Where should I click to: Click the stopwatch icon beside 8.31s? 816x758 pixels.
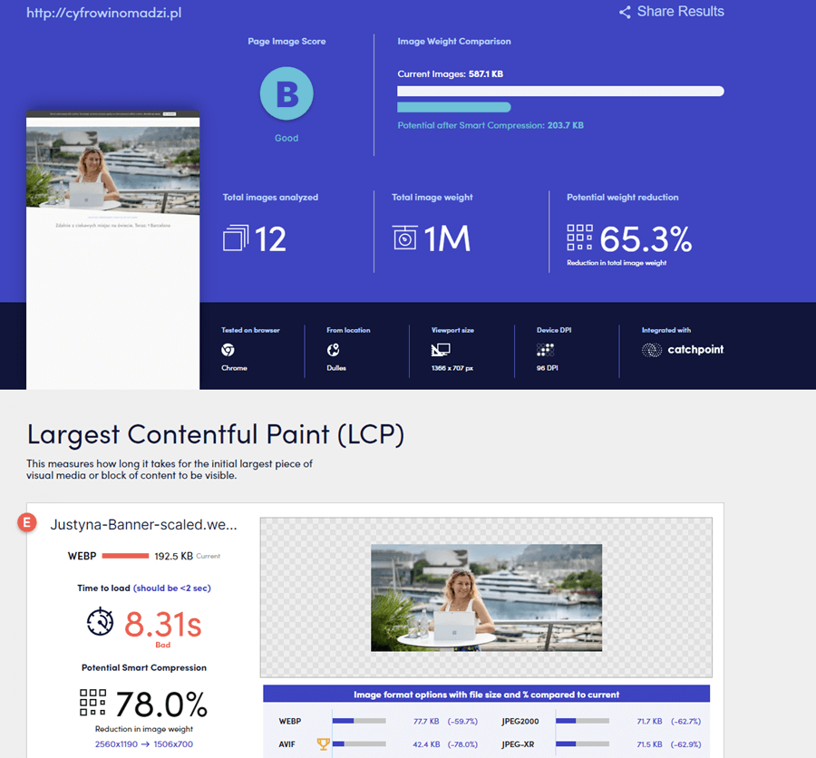(x=101, y=622)
